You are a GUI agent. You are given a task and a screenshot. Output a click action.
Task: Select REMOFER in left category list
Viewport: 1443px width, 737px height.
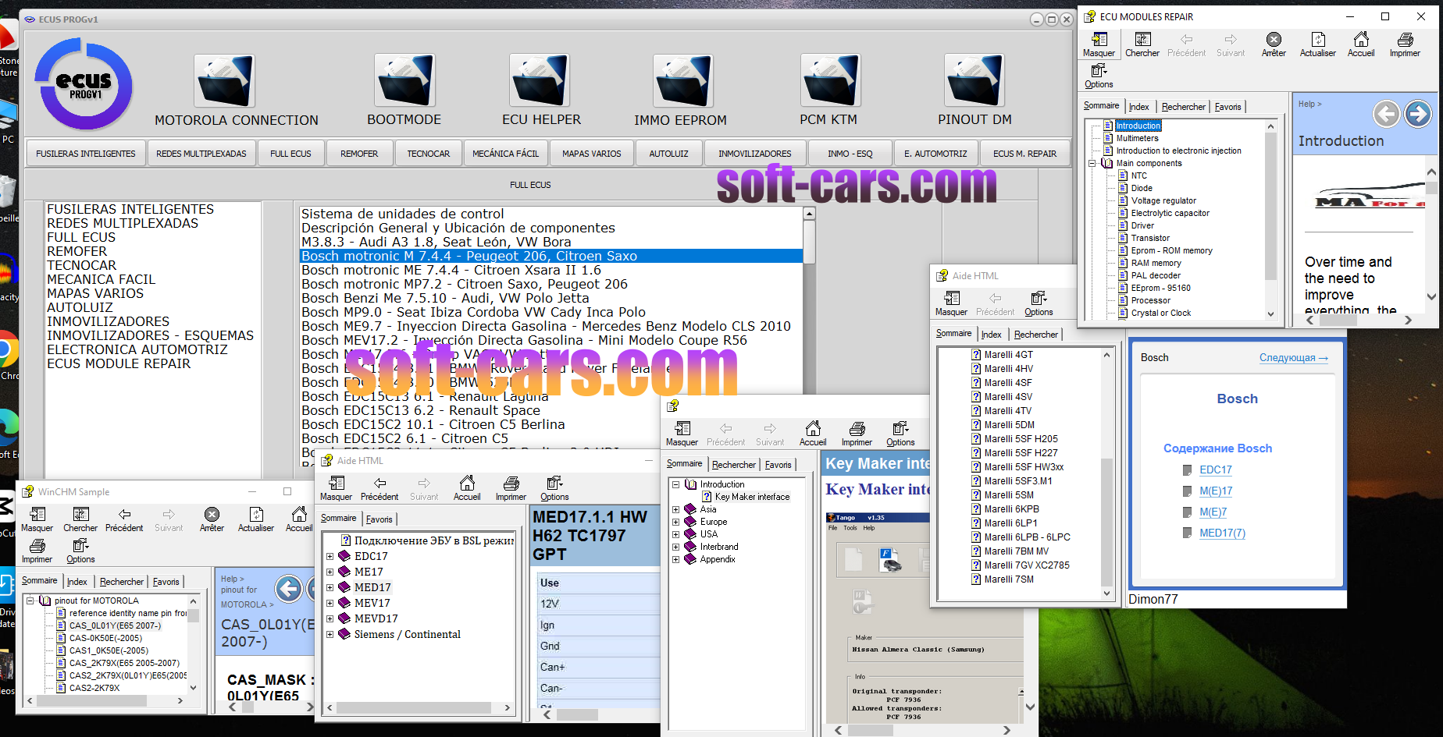point(77,251)
